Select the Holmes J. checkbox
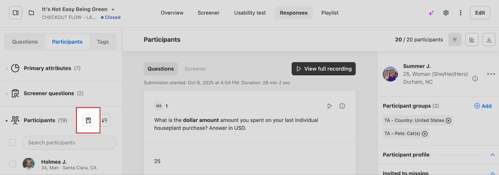499x175 pixels. [x=12, y=164]
